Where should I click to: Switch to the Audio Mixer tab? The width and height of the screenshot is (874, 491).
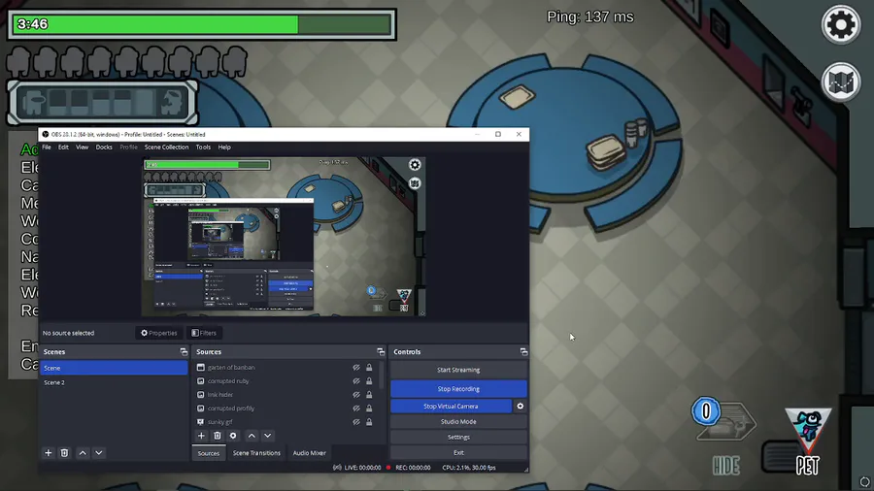pyautogui.click(x=310, y=453)
